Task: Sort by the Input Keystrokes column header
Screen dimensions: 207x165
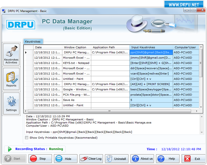Action: [x=151, y=47]
